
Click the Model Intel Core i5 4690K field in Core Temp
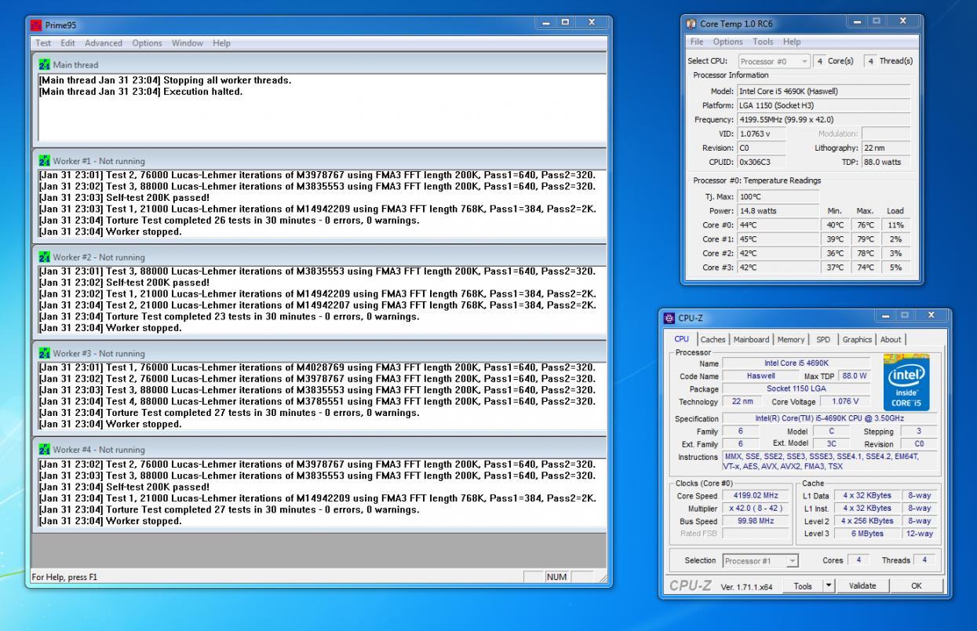point(824,91)
